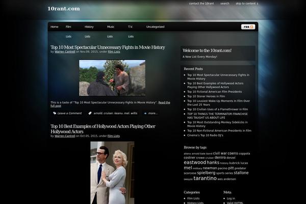Viewport: 306px width, 204px height.
Task: Click the eastwood tag in the tag cloud
Action: pyautogui.click(x=195, y=162)
